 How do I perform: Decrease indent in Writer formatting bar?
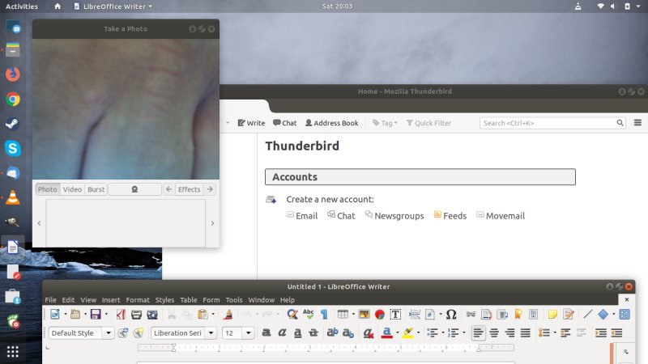(x=616, y=332)
